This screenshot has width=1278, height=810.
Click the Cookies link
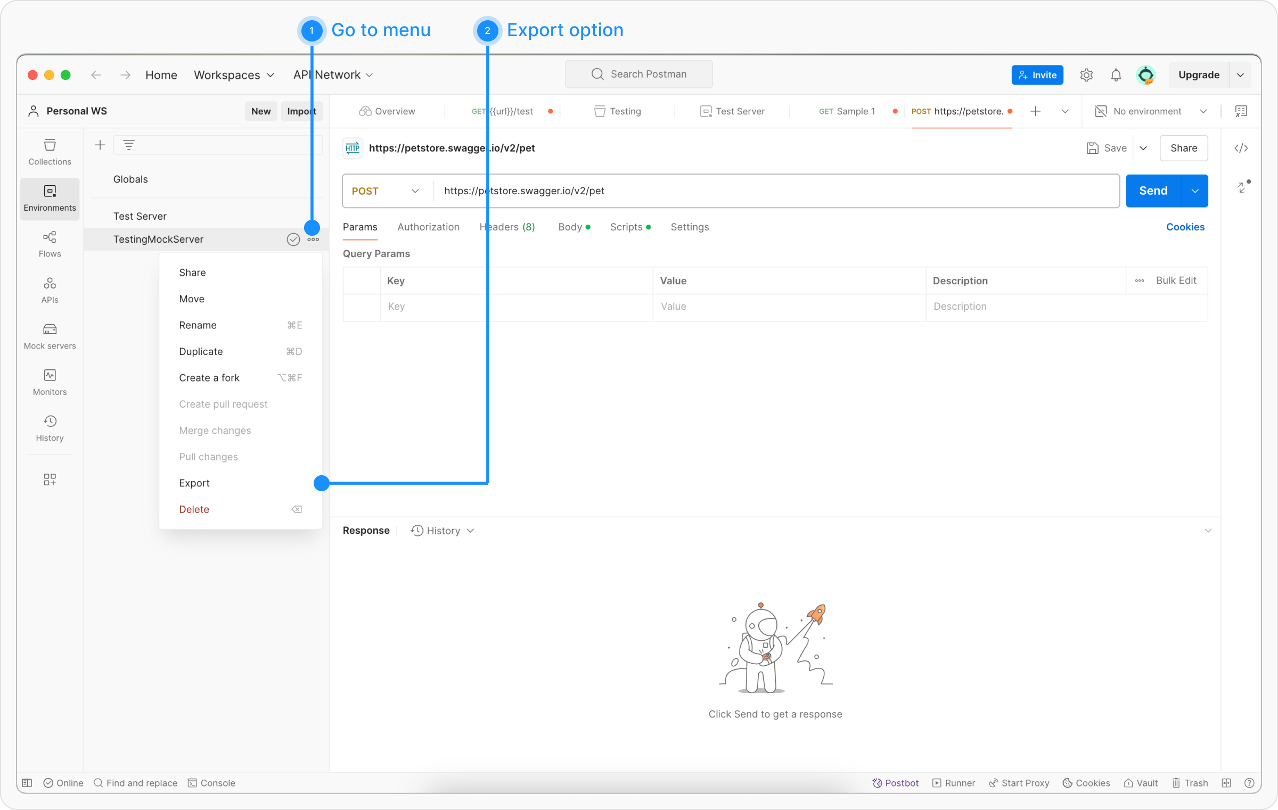(1185, 227)
